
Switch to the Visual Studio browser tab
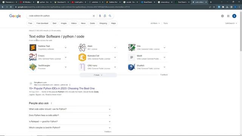click(148, 2)
